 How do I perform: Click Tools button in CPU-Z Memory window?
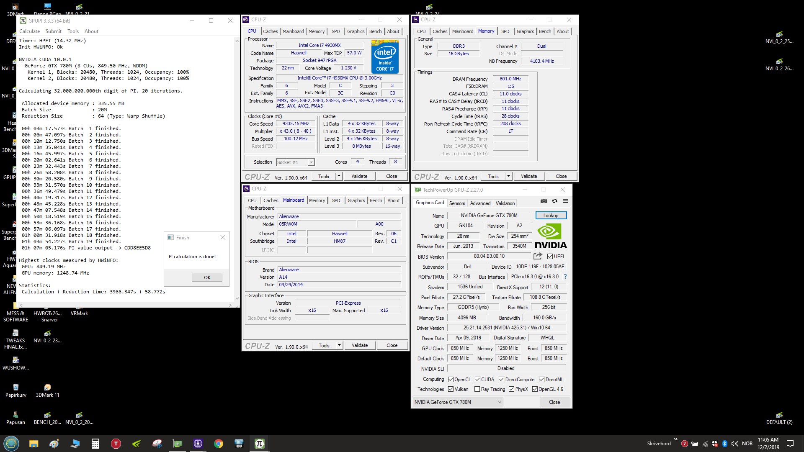pos(493,176)
